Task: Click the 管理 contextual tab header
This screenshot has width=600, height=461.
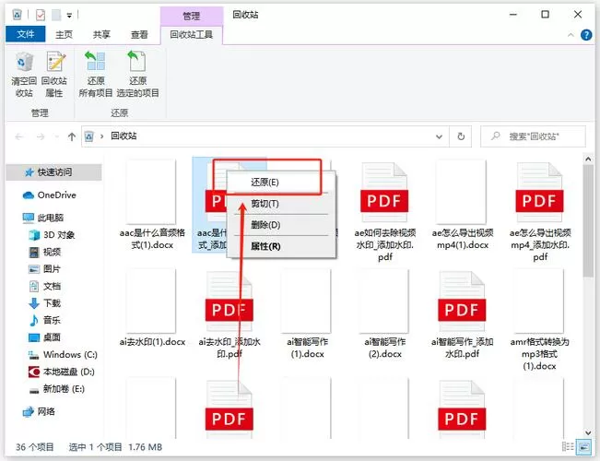Action: pos(192,16)
